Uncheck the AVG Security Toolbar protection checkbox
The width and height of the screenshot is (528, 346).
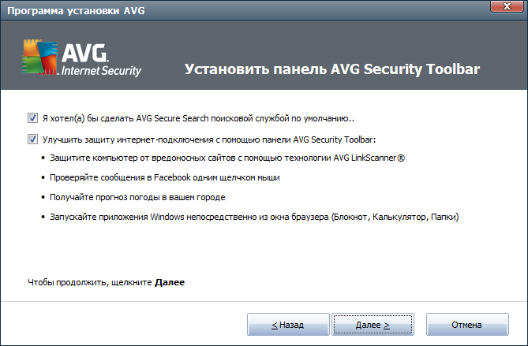32,140
